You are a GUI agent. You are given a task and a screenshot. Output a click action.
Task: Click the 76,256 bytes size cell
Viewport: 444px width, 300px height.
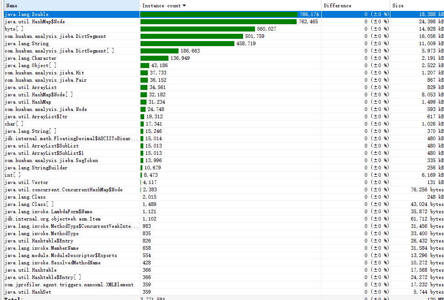coord(417,190)
